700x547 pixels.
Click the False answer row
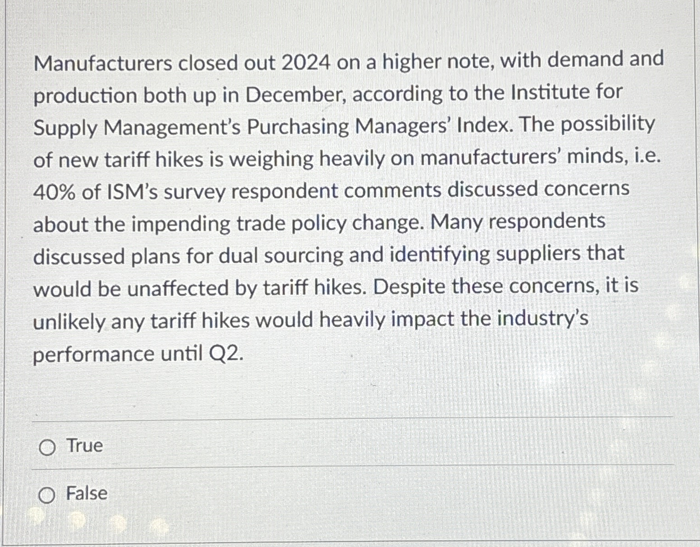point(183,495)
